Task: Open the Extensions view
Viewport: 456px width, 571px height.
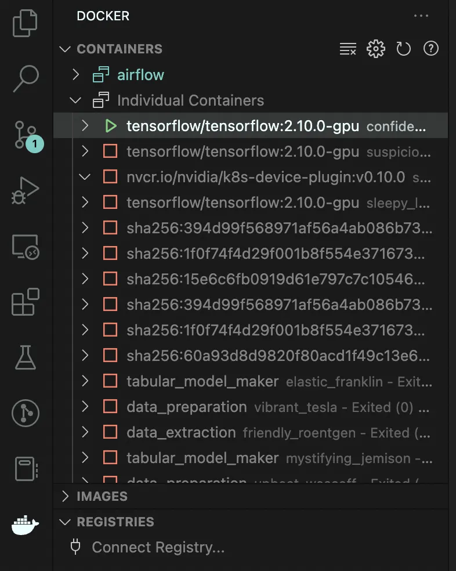Action: tap(25, 302)
